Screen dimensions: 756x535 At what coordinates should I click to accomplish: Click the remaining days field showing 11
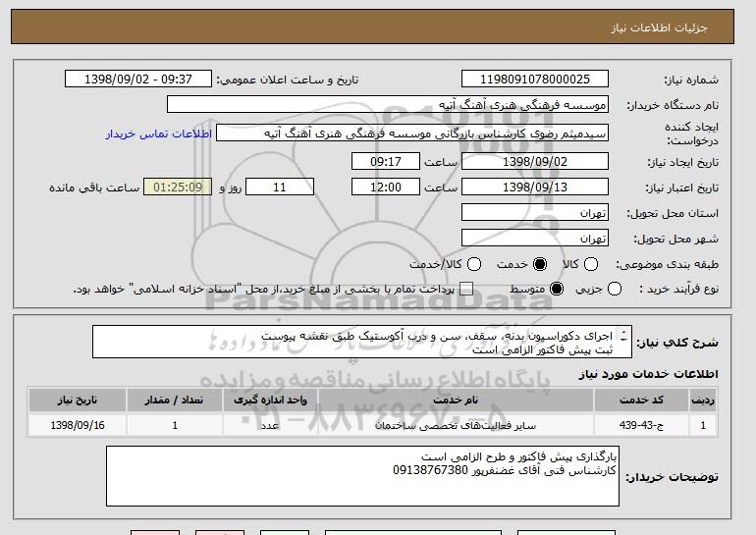[280, 187]
